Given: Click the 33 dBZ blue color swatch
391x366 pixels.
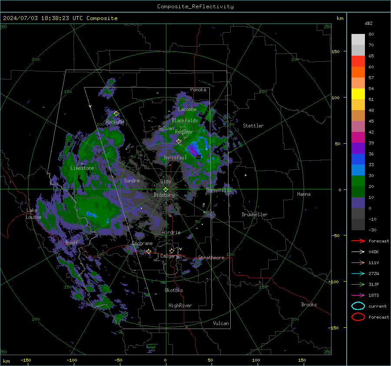Looking at the screenshot, I should pyautogui.click(x=358, y=170).
